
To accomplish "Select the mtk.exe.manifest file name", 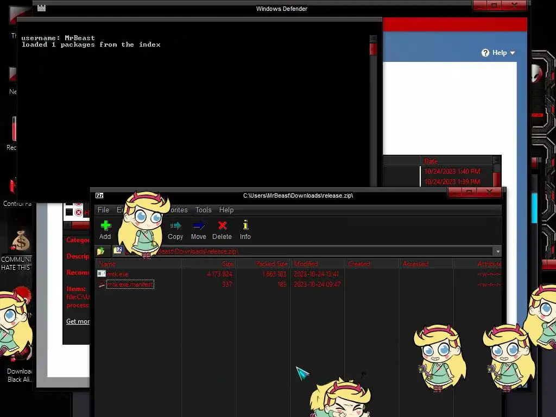I will [130, 285].
